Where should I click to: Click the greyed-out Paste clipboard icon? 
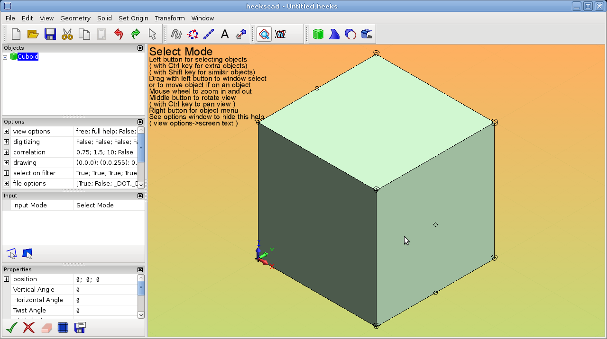pyautogui.click(x=101, y=34)
